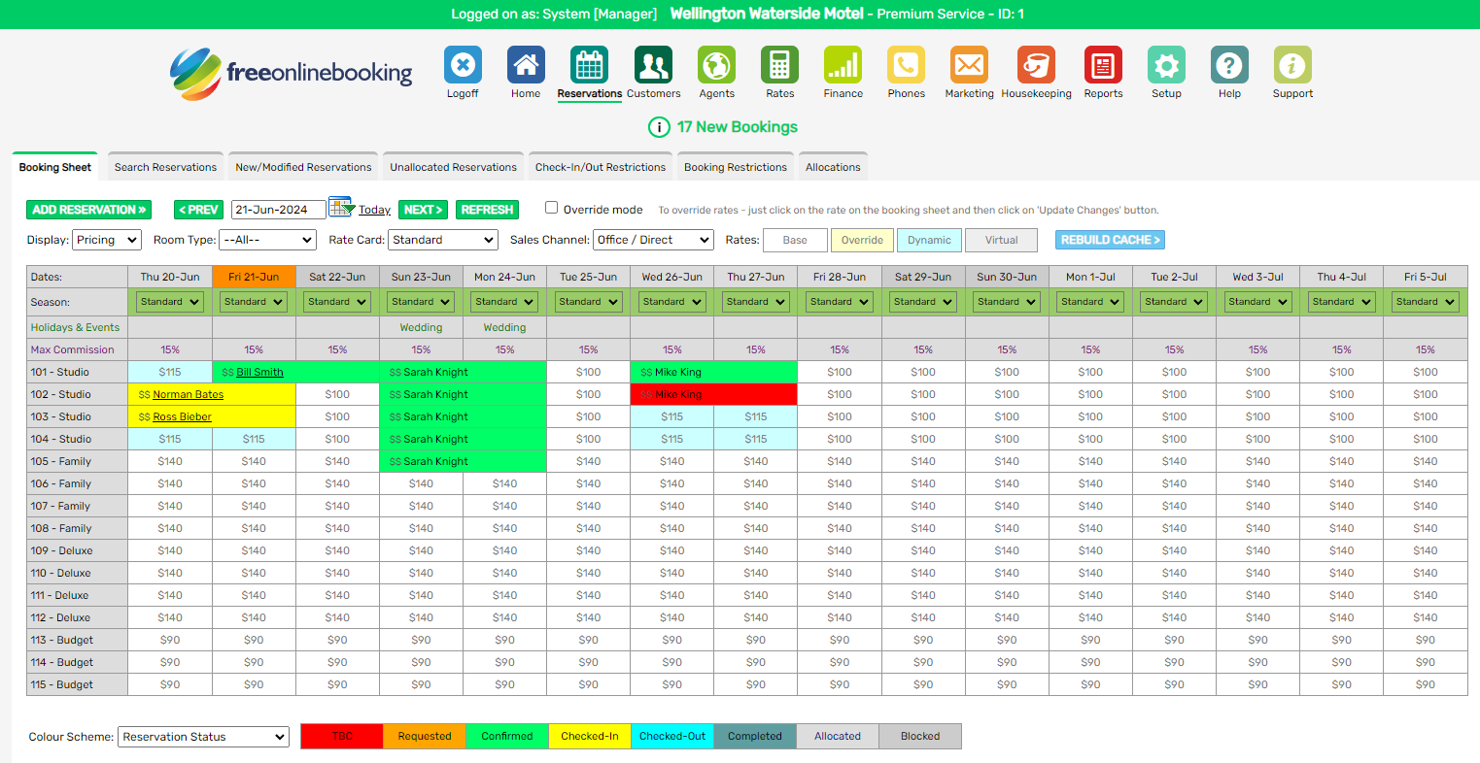Open the Rates calculator icon
This screenshot has height=763, width=1480.
(x=779, y=65)
